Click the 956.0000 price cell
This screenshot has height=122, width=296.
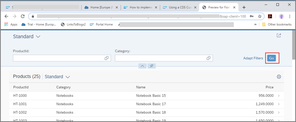(x=266, y=96)
